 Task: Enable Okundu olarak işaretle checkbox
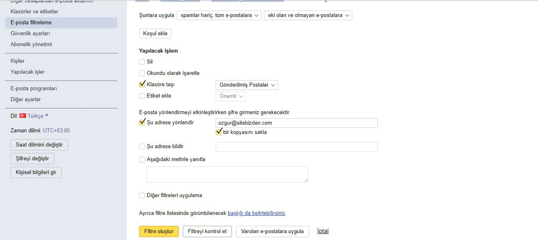(x=142, y=73)
